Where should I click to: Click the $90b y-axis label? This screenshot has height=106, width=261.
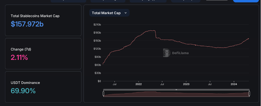(x=98, y=57)
